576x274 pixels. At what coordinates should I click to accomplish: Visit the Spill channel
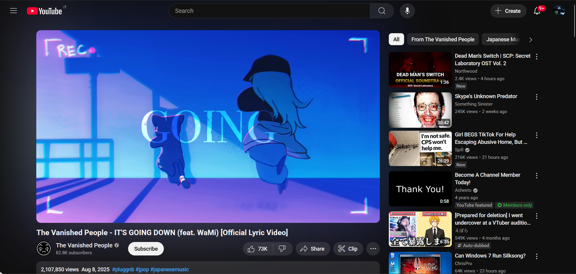pyautogui.click(x=459, y=150)
